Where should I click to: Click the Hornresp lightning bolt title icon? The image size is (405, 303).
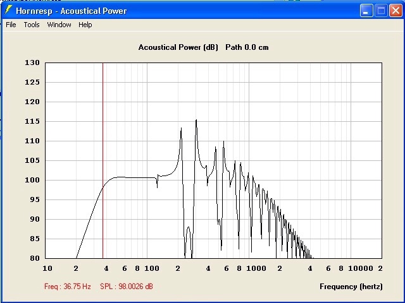pyautogui.click(x=8, y=10)
